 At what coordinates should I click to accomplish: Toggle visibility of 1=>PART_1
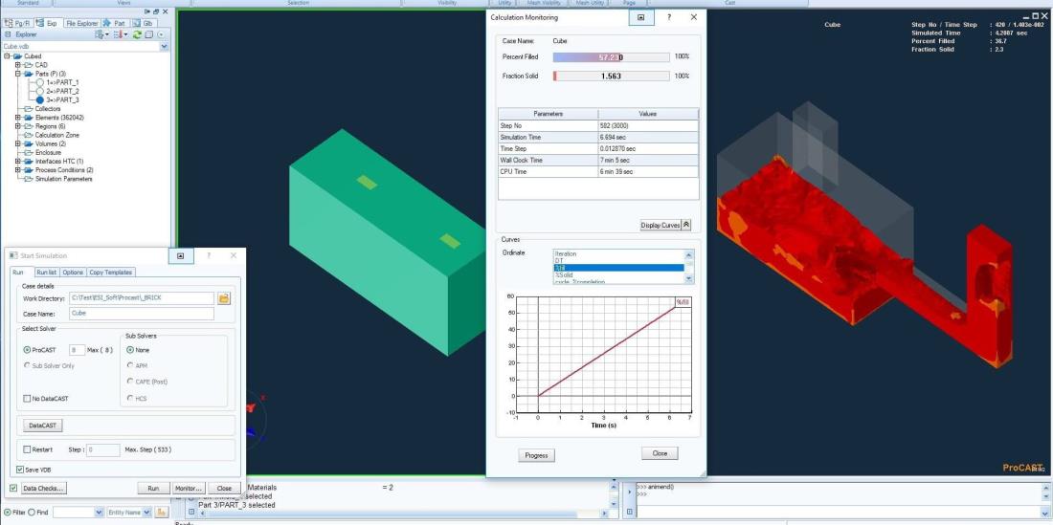pyautogui.click(x=39, y=82)
